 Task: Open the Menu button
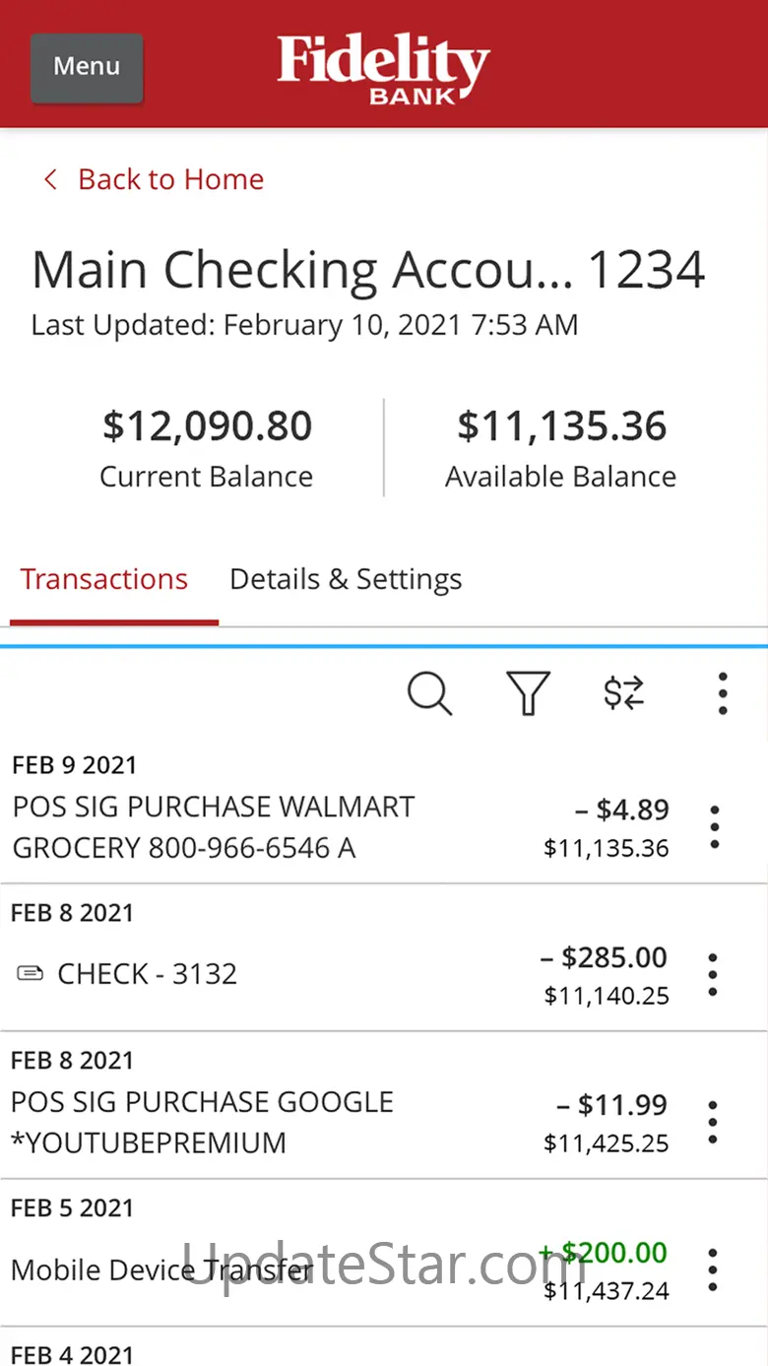point(87,67)
